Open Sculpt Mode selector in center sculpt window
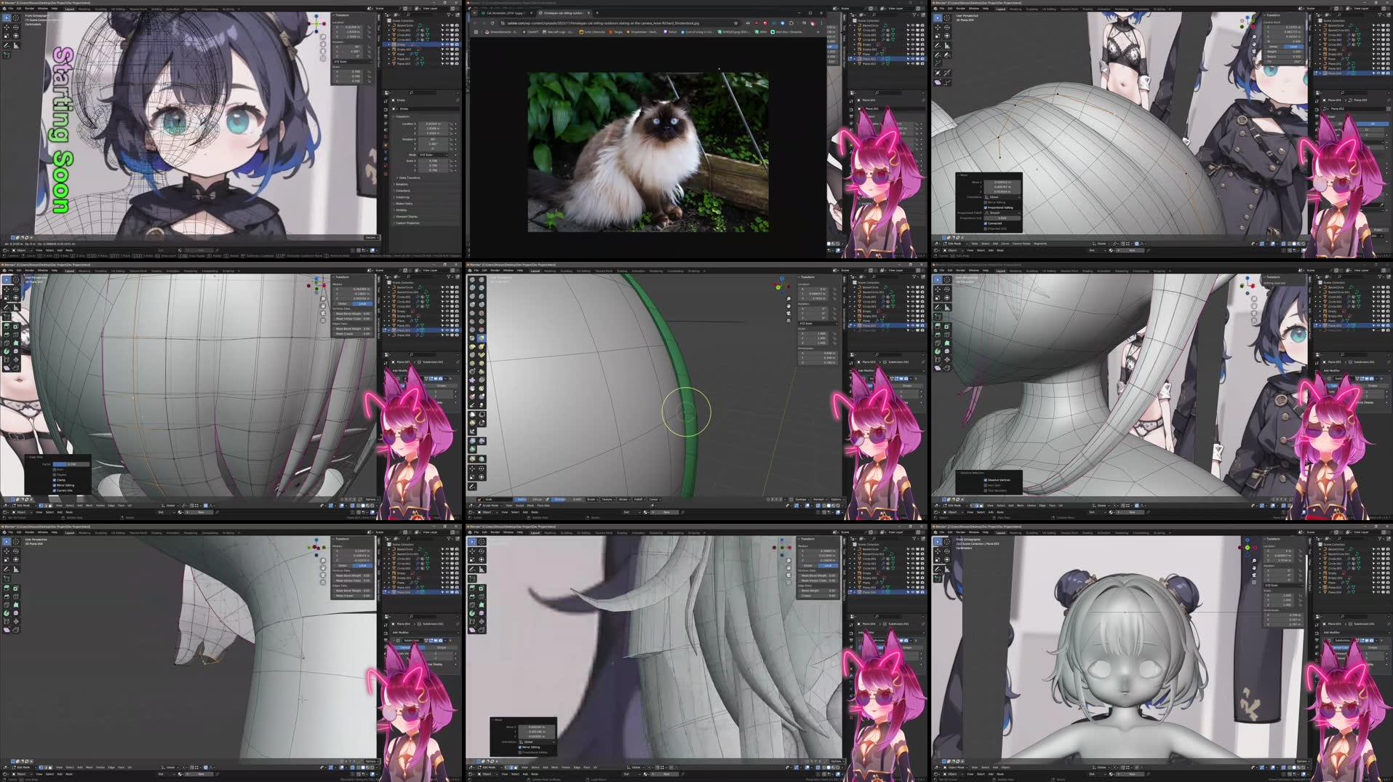This screenshot has width=1393, height=782. (490, 506)
